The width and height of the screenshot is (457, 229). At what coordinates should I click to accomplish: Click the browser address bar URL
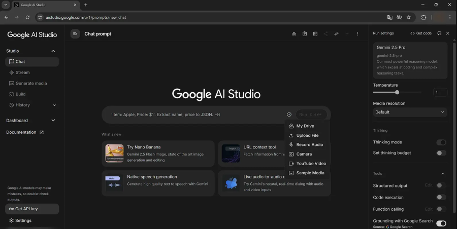86,17
